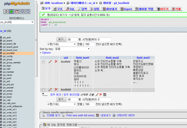Click the table icon beside g4_visit
This screenshot has width=187, height=128.
1,100
